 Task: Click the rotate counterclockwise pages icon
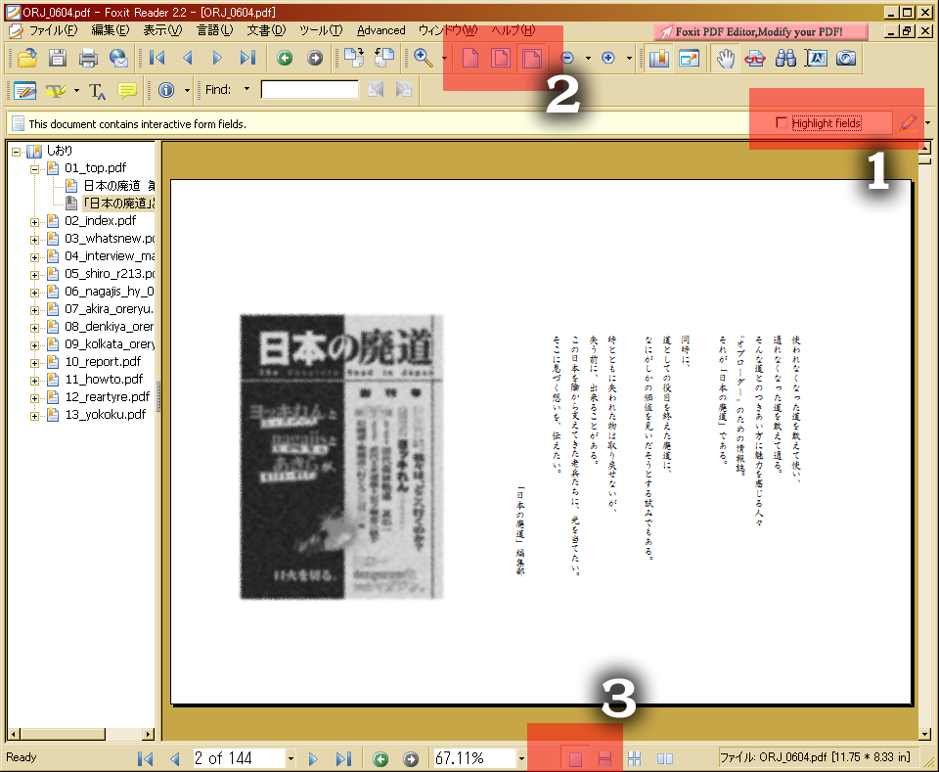point(383,58)
